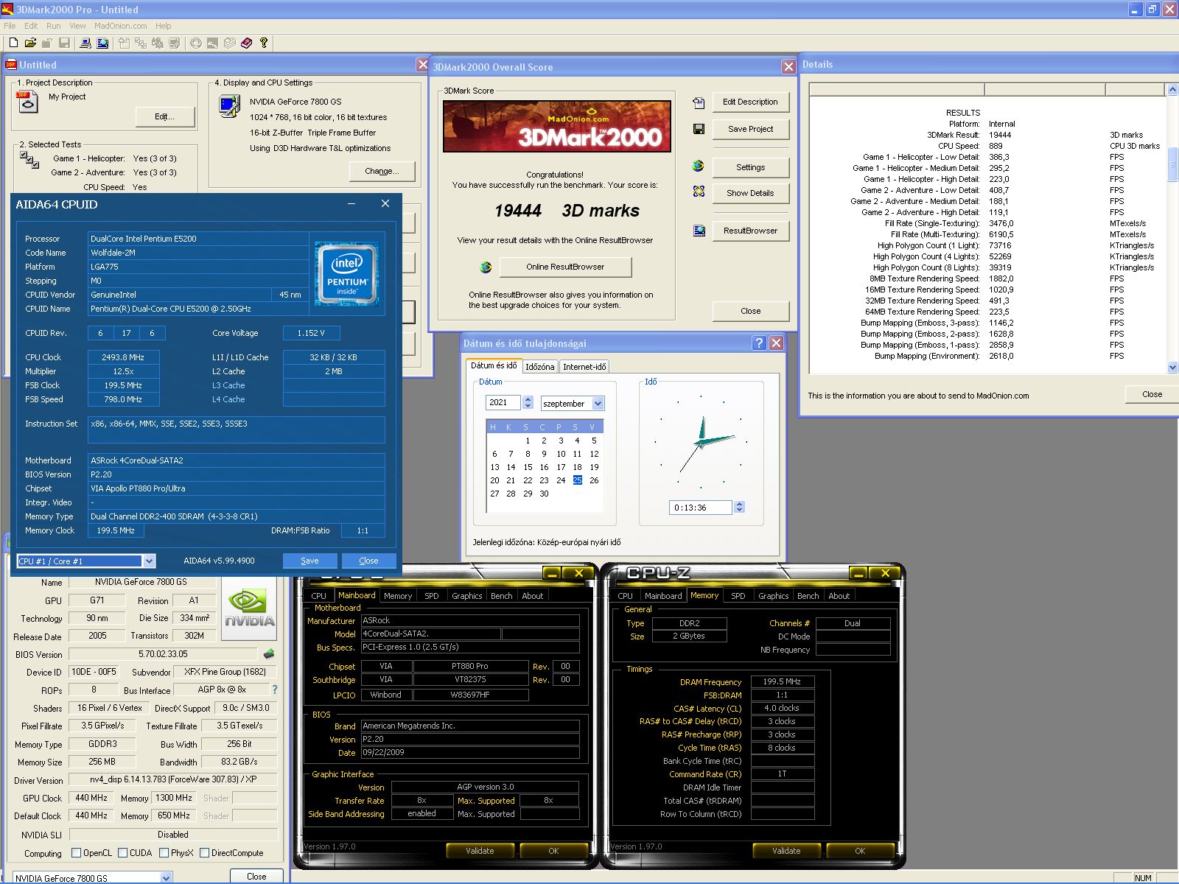Toggle the CUDA checkbox
This screenshot has height=884, width=1179.
click(122, 853)
